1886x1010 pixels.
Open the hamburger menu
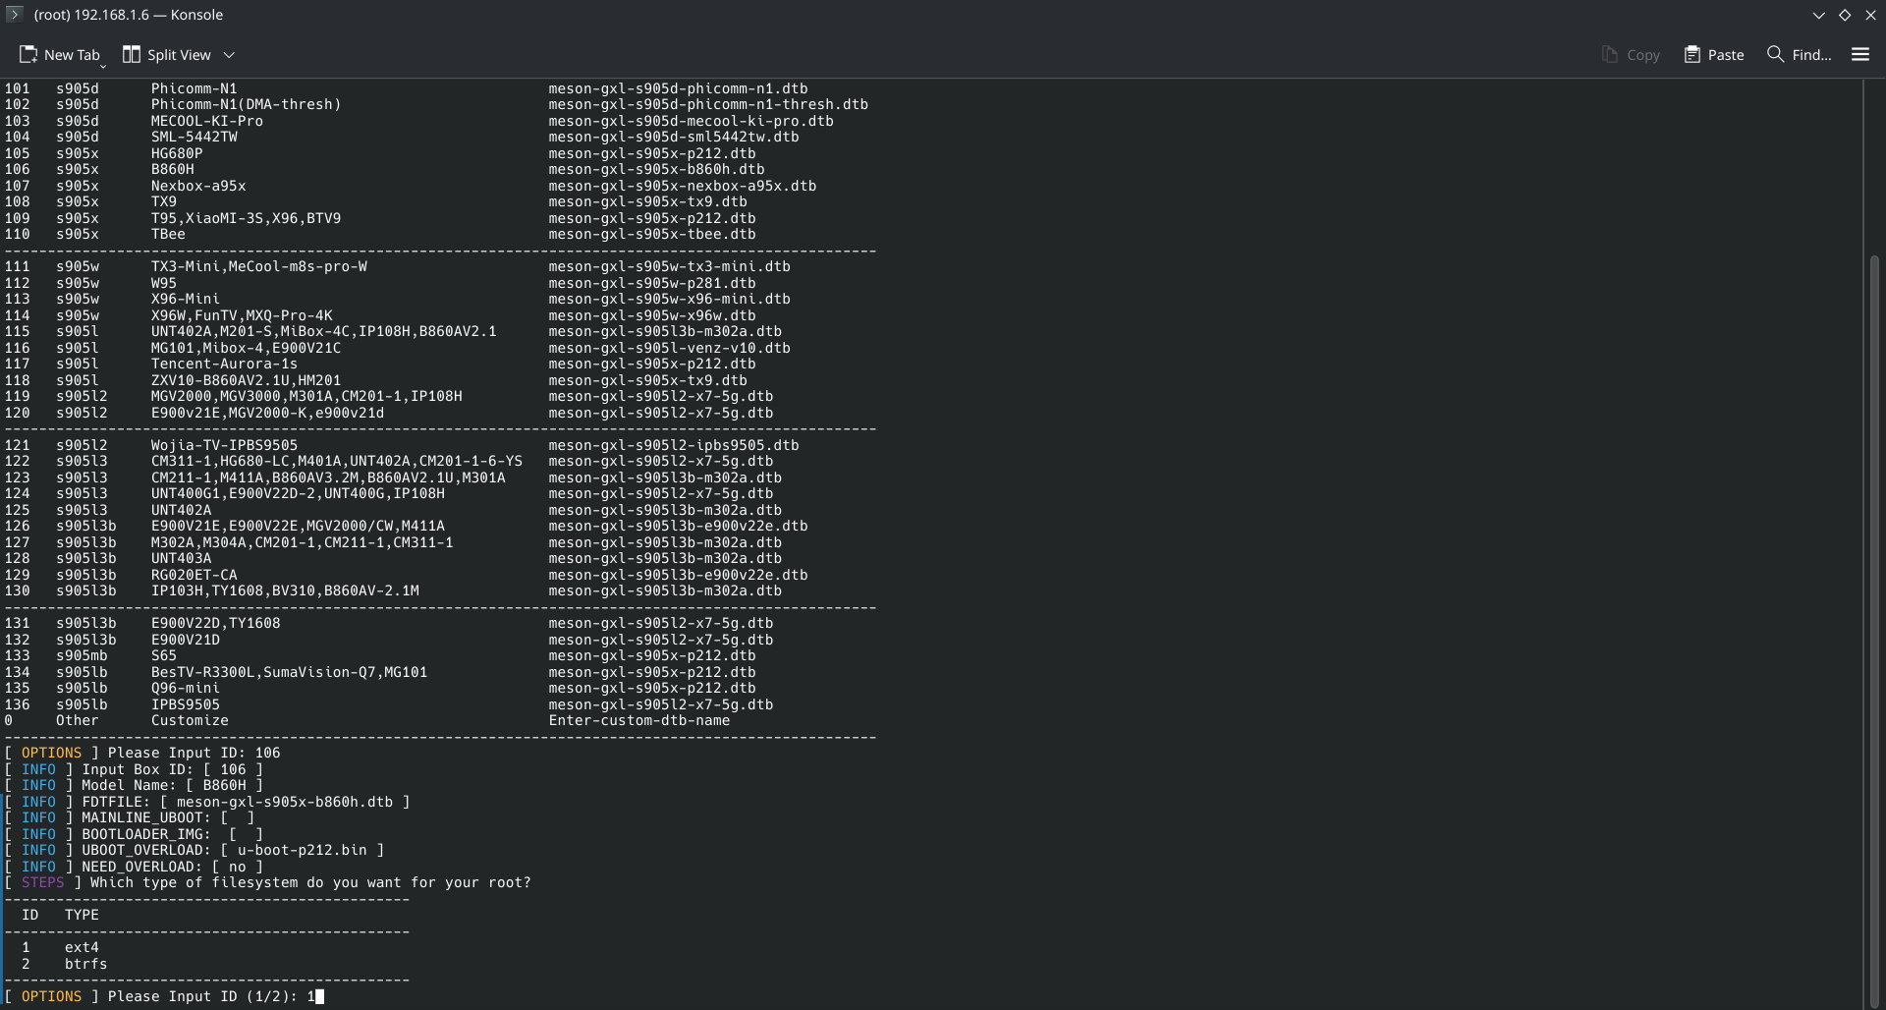1860,55
